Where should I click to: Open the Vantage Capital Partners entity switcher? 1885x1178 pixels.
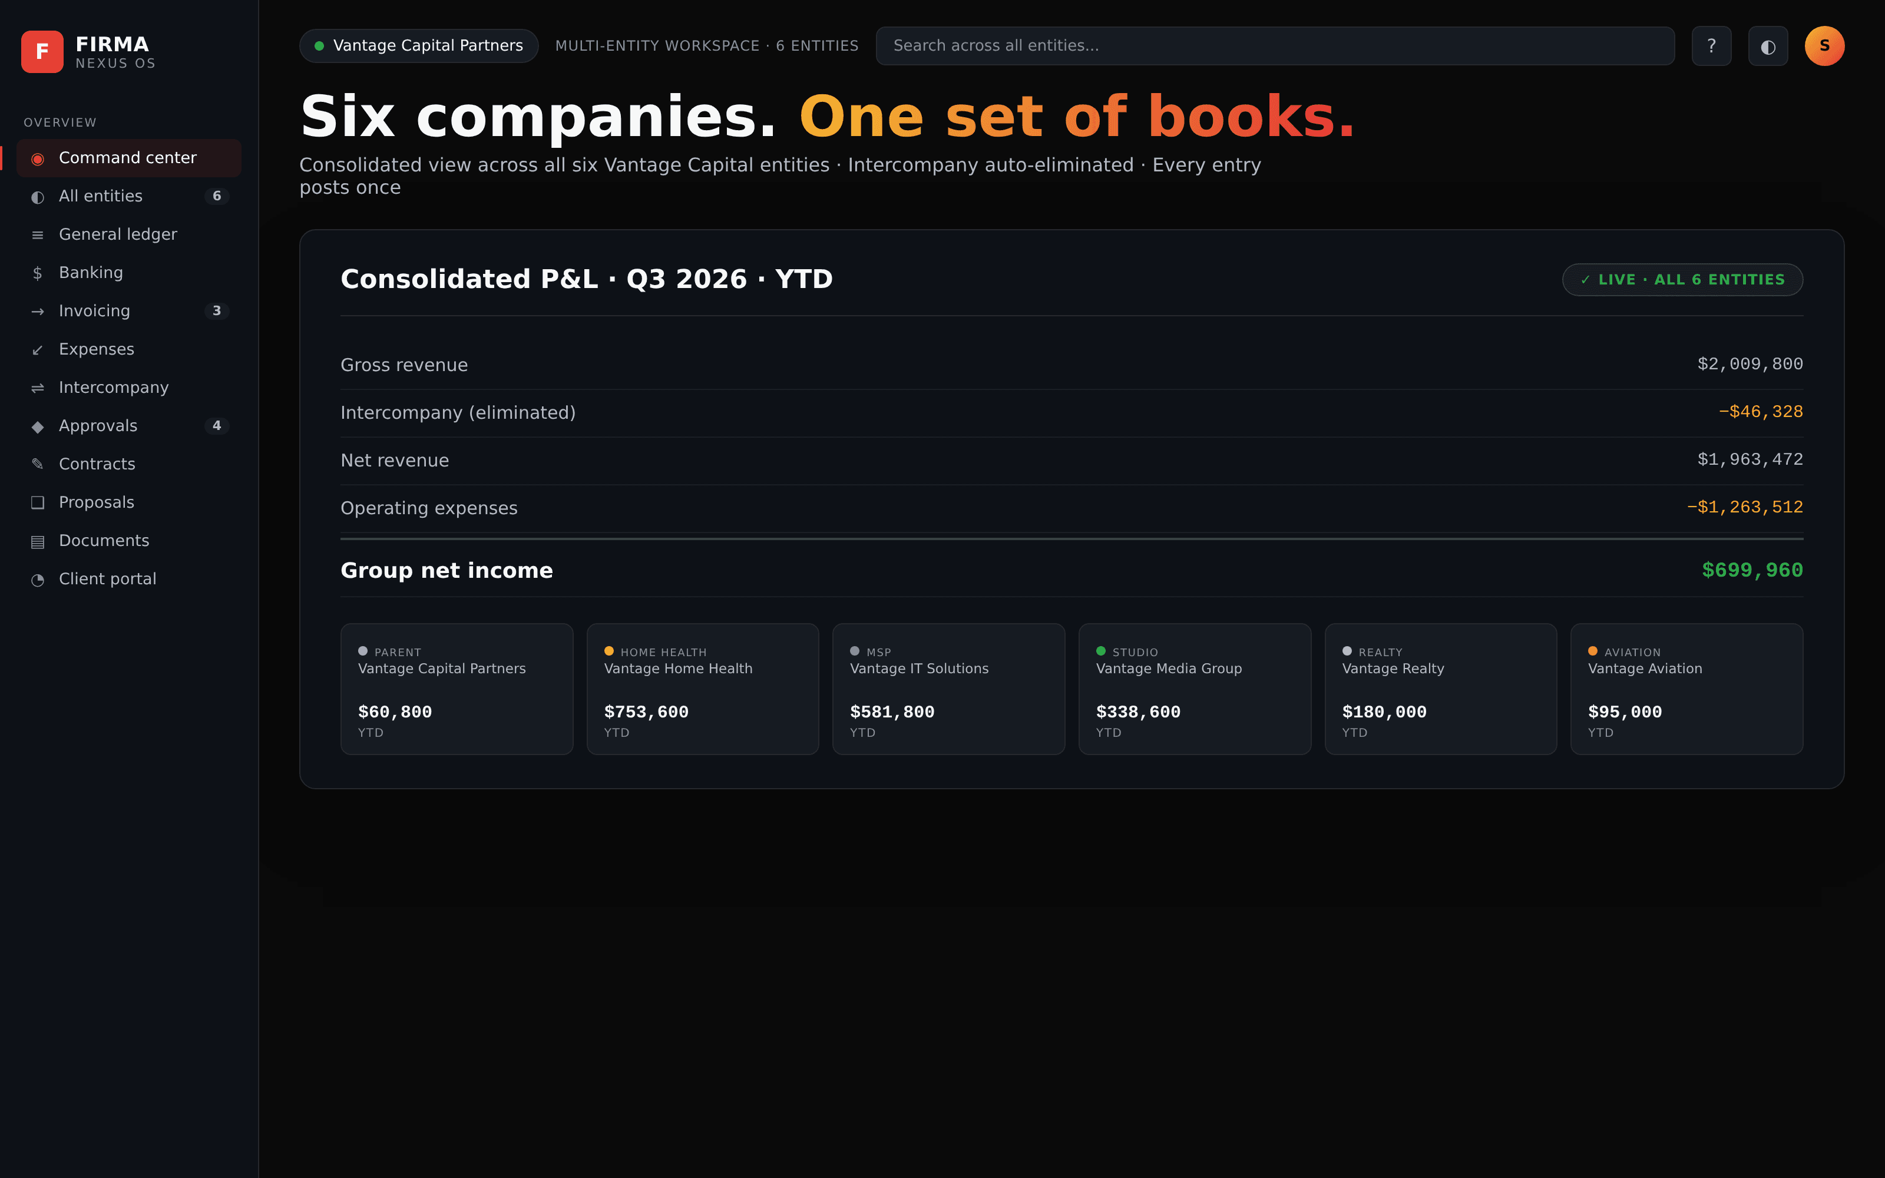tap(419, 46)
